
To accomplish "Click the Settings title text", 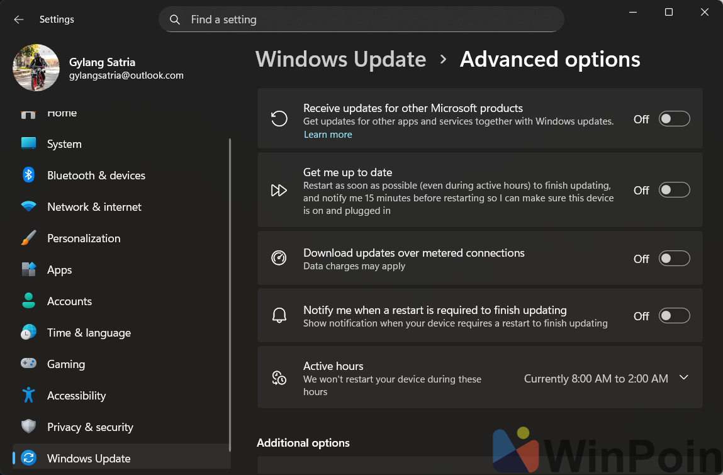I will 57,20.
